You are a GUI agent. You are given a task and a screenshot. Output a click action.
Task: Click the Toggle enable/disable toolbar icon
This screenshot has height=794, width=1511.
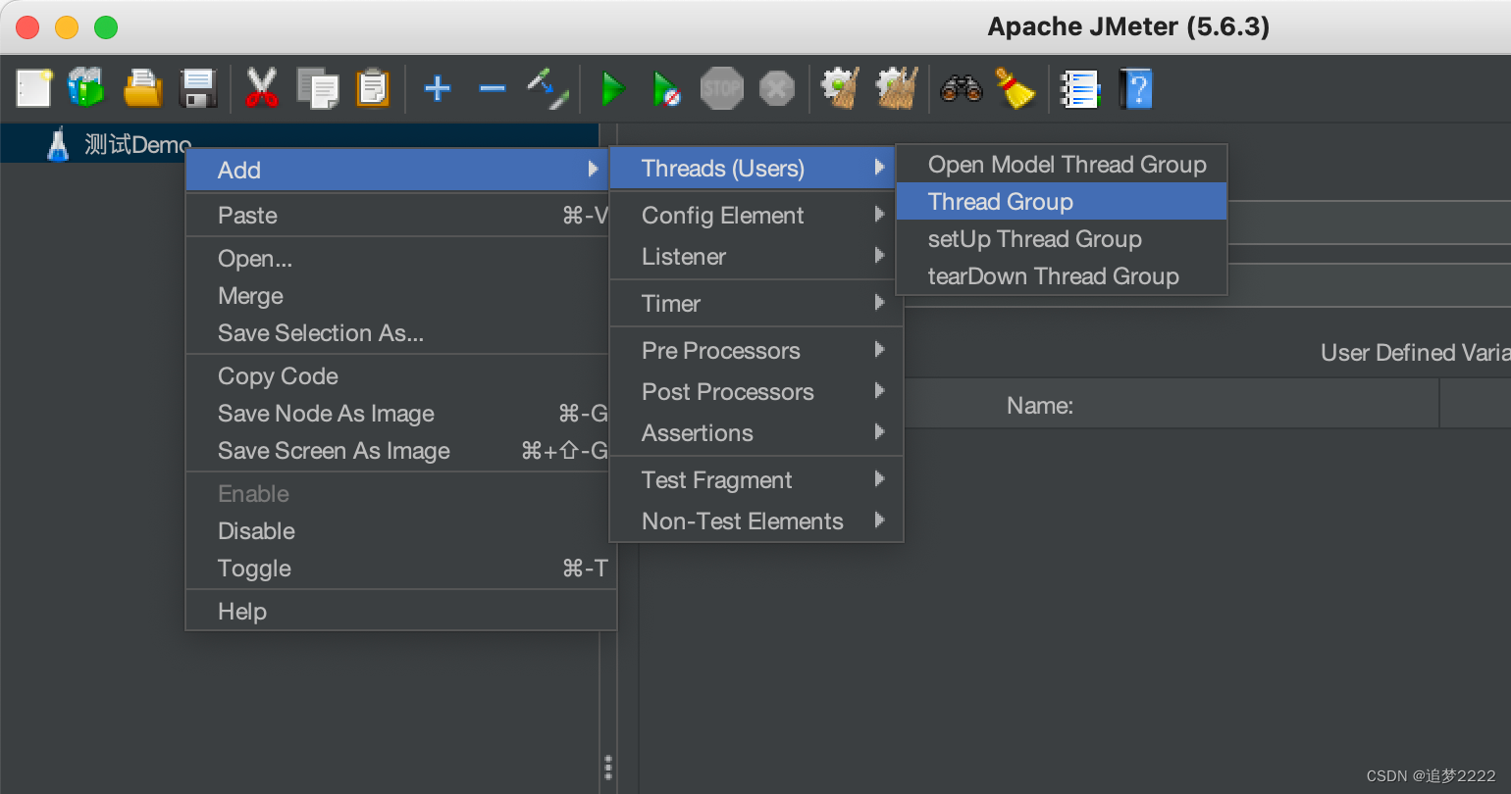pyautogui.click(x=547, y=88)
